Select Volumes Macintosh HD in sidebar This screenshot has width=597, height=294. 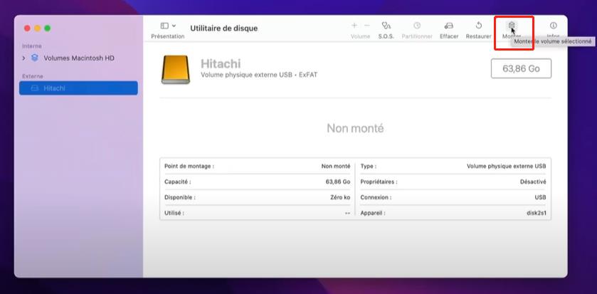point(79,58)
